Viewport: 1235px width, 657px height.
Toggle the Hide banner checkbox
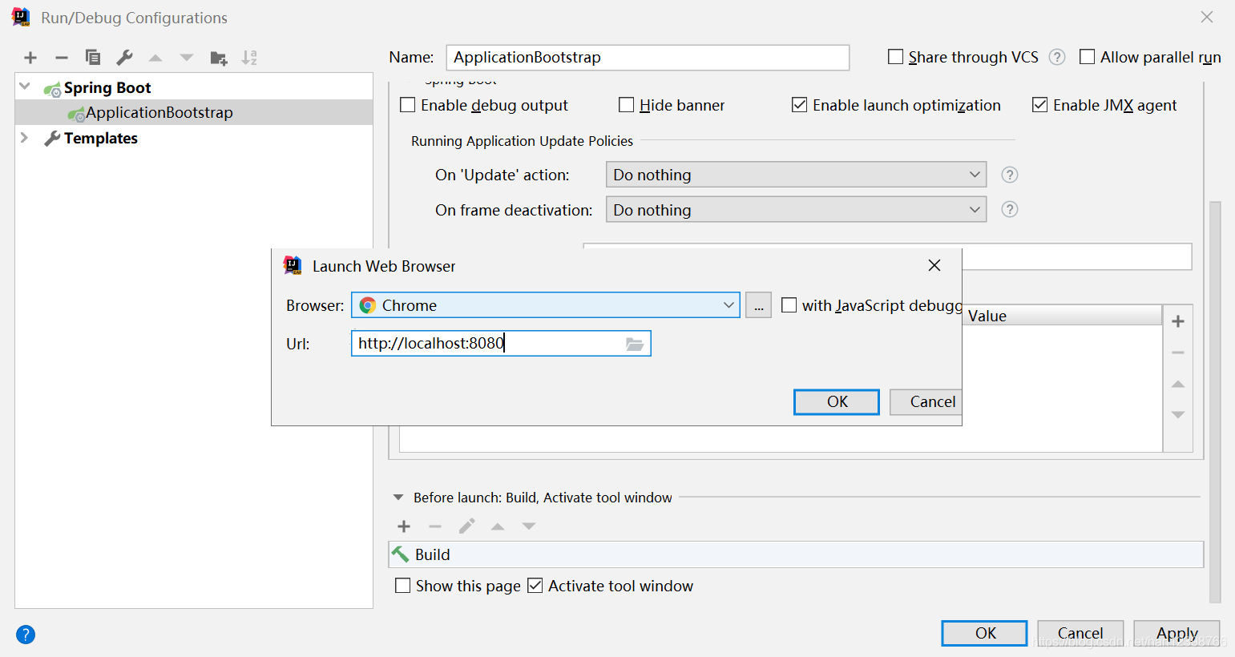tap(627, 105)
